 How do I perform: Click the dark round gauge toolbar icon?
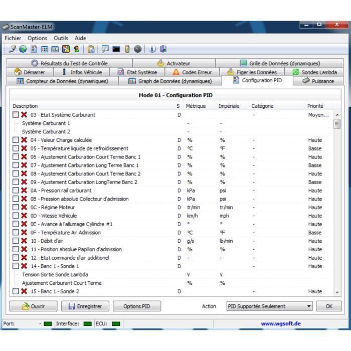tap(138, 49)
